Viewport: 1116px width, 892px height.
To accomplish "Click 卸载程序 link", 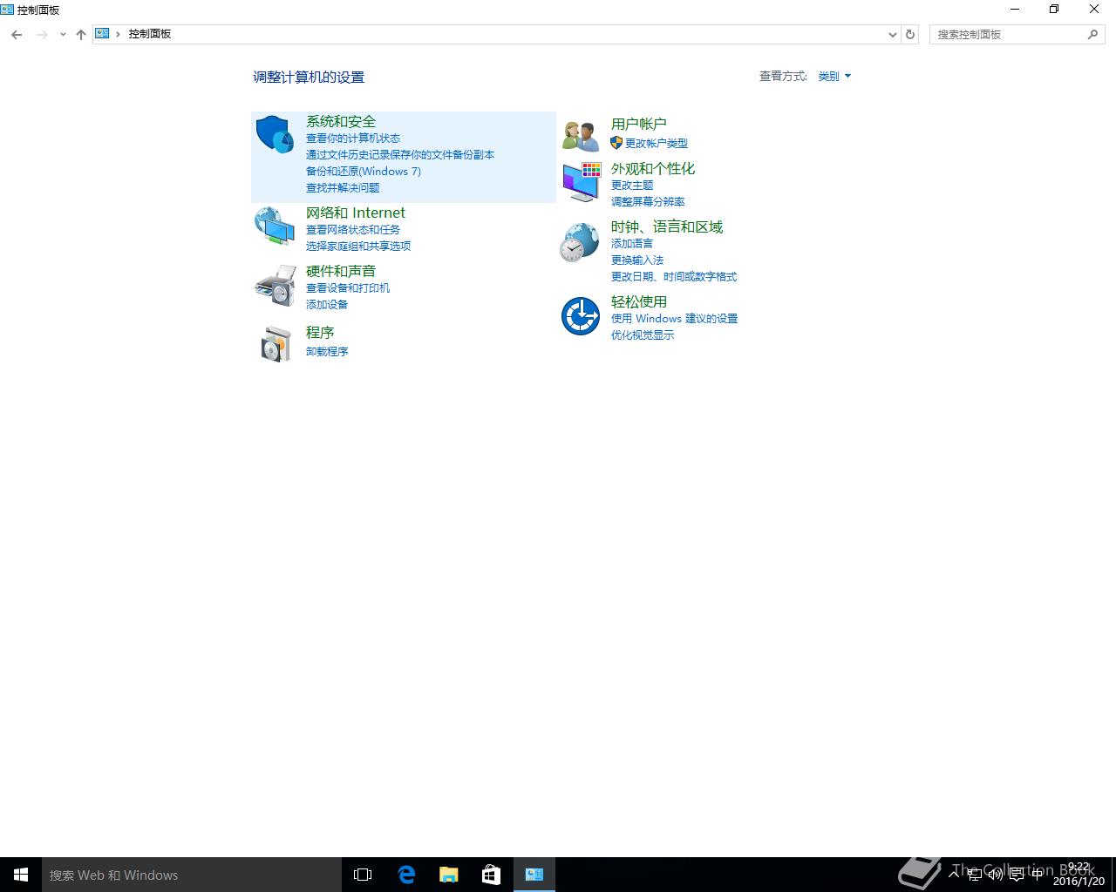I will point(327,352).
